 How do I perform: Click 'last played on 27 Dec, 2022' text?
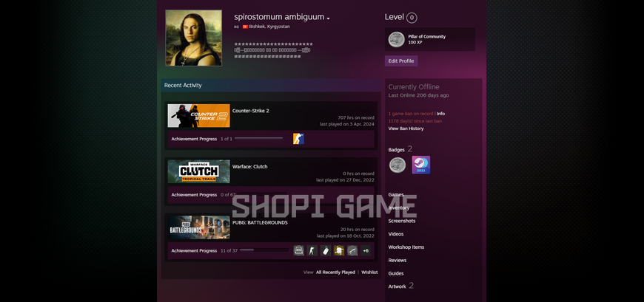346,180
